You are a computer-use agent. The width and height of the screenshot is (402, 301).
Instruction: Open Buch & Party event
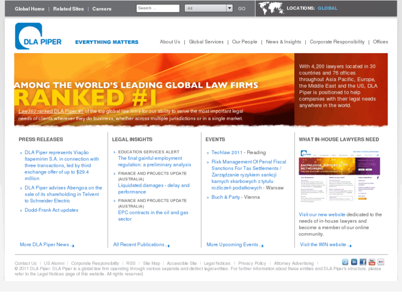tap(226, 197)
